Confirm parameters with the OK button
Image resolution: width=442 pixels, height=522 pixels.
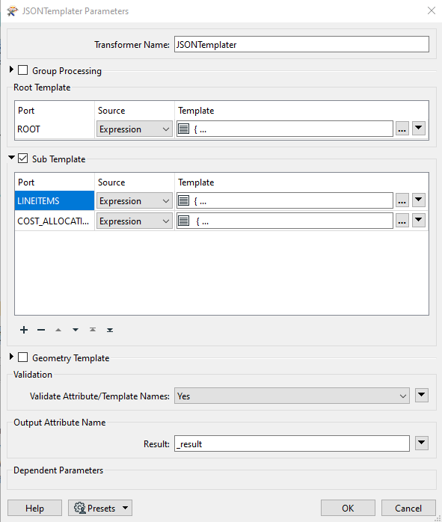coord(348,508)
